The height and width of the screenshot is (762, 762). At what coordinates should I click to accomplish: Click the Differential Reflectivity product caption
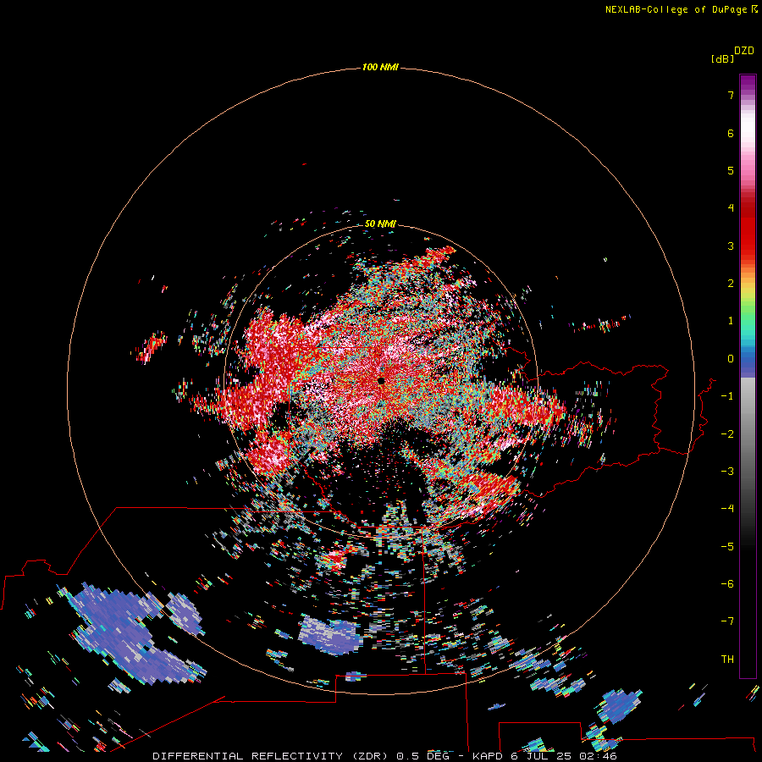pos(384,756)
